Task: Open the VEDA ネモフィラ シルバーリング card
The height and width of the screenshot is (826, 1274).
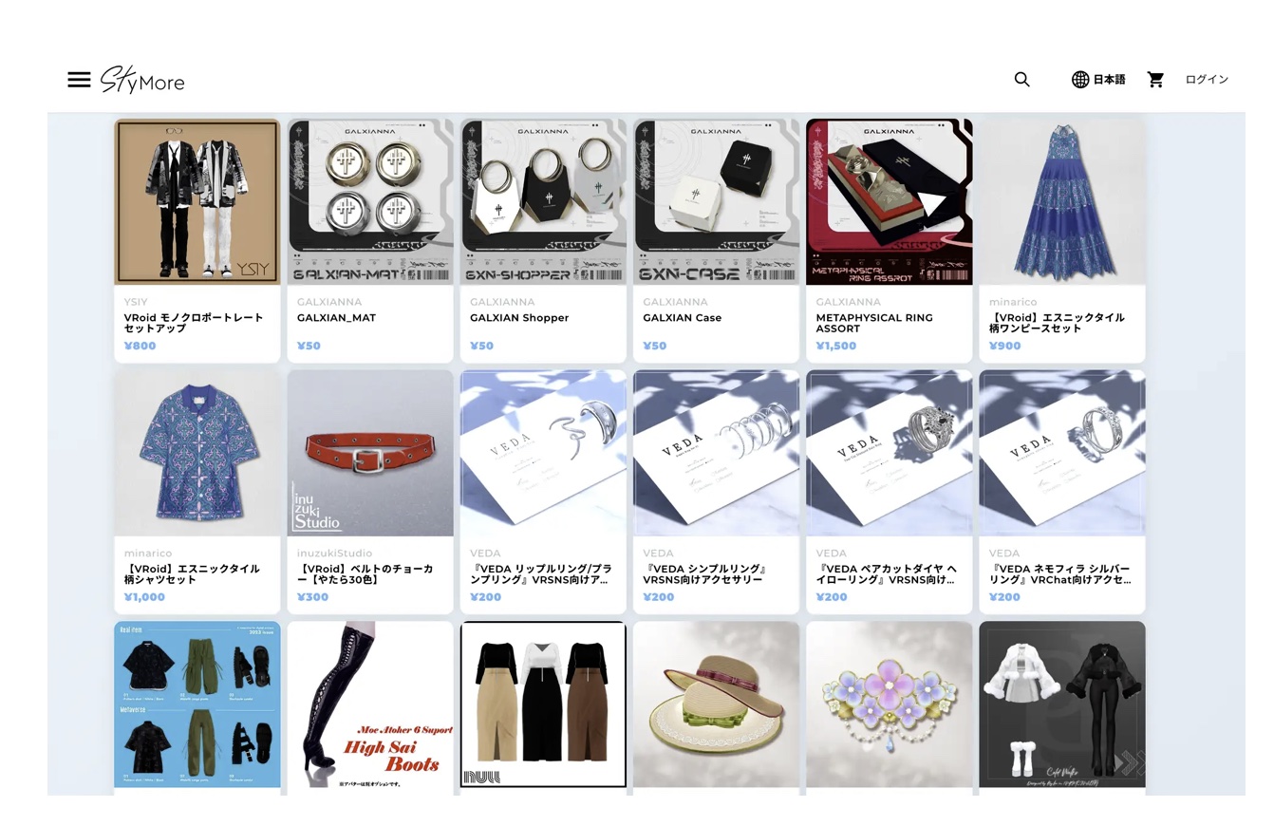Action: click(1062, 492)
